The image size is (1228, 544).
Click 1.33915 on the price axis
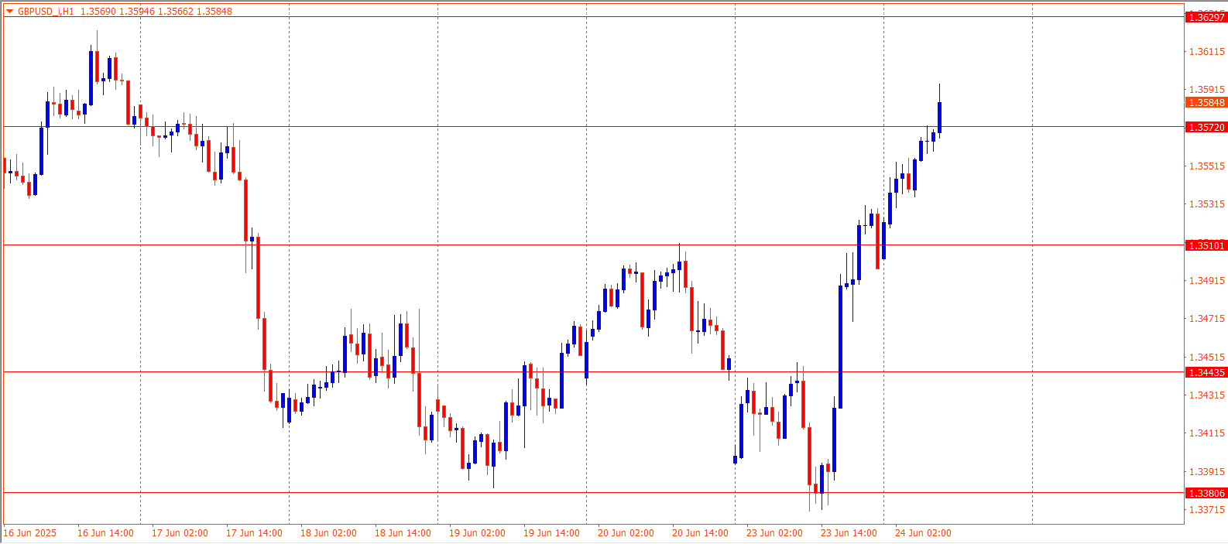pos(1207,472)
